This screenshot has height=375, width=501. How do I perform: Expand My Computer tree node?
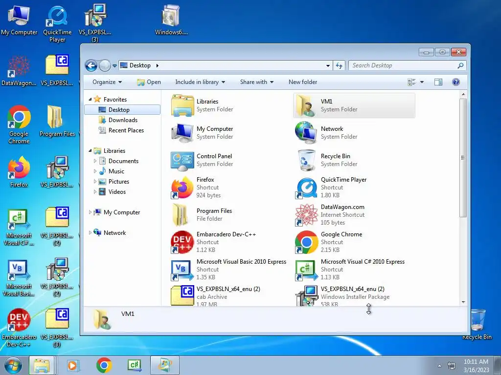[x=90, y=212]
